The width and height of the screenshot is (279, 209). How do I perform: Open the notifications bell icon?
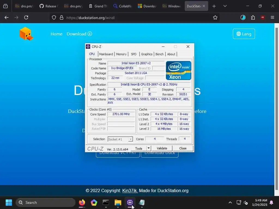272,202
